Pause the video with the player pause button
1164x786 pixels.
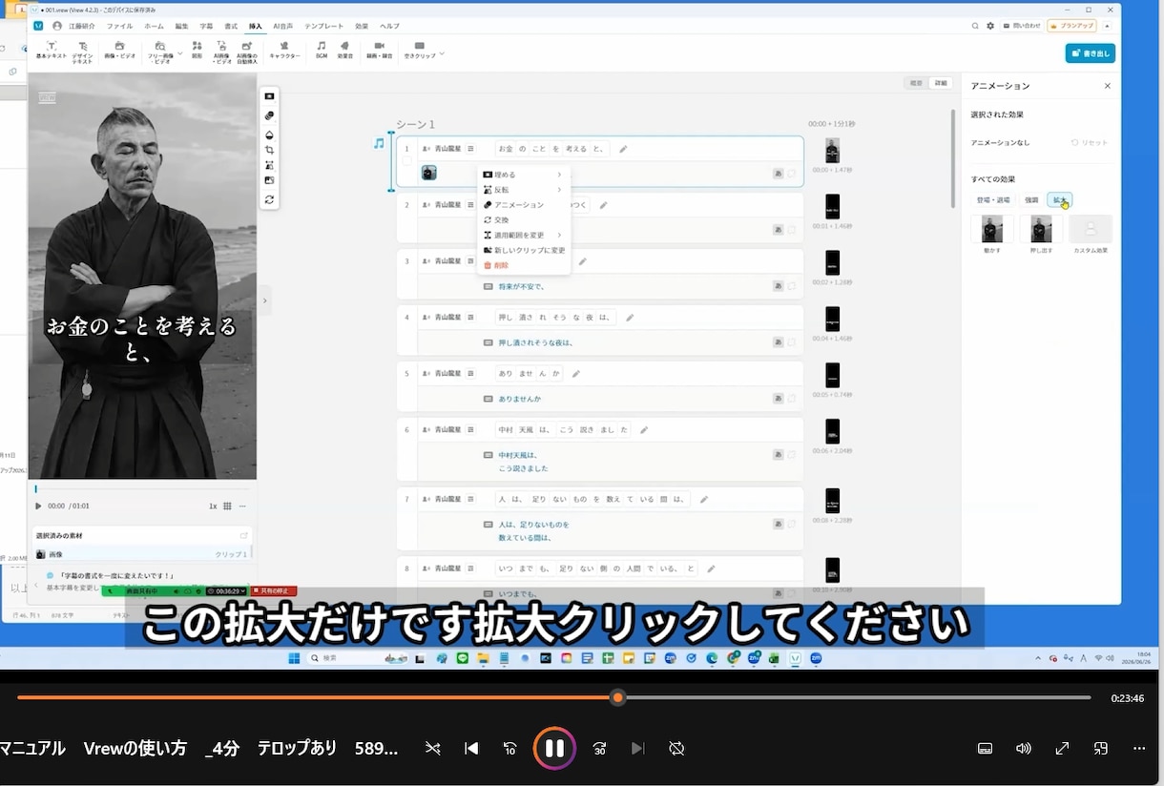[554, 749]
